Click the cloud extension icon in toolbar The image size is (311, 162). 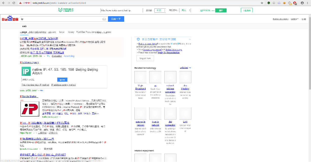pyautogui.click(x=279, y=3)
